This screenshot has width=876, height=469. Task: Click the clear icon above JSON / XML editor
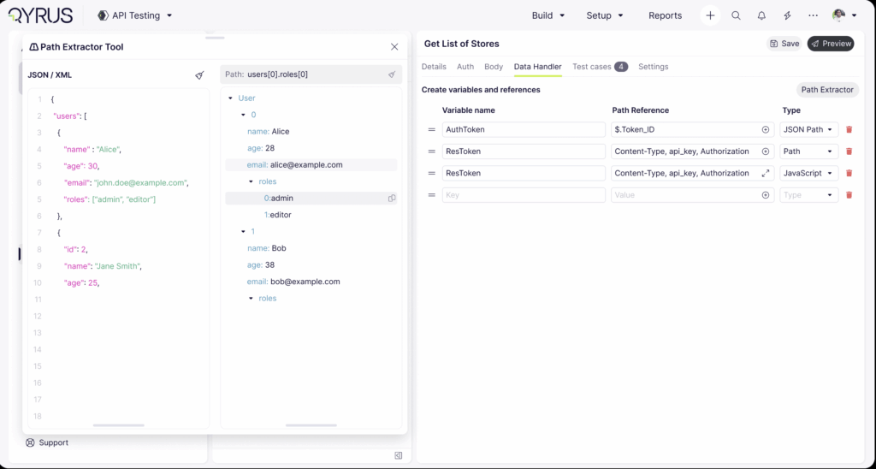tap(199, 75)
